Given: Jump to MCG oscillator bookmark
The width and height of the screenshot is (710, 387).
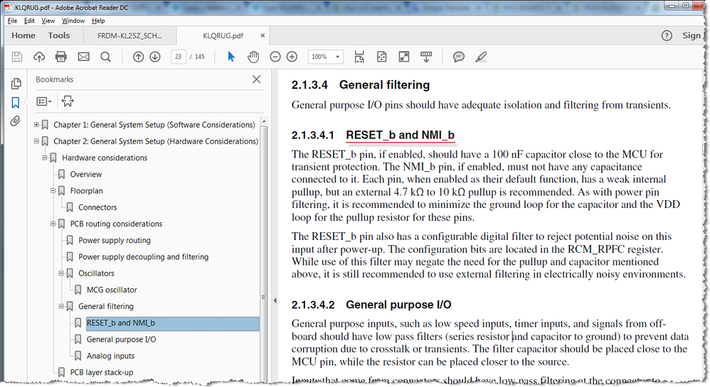Looking at the screenshot, I should coord(112,290).
